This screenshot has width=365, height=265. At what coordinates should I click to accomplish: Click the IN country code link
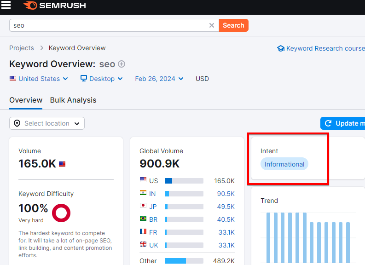(x=152, y=194)
